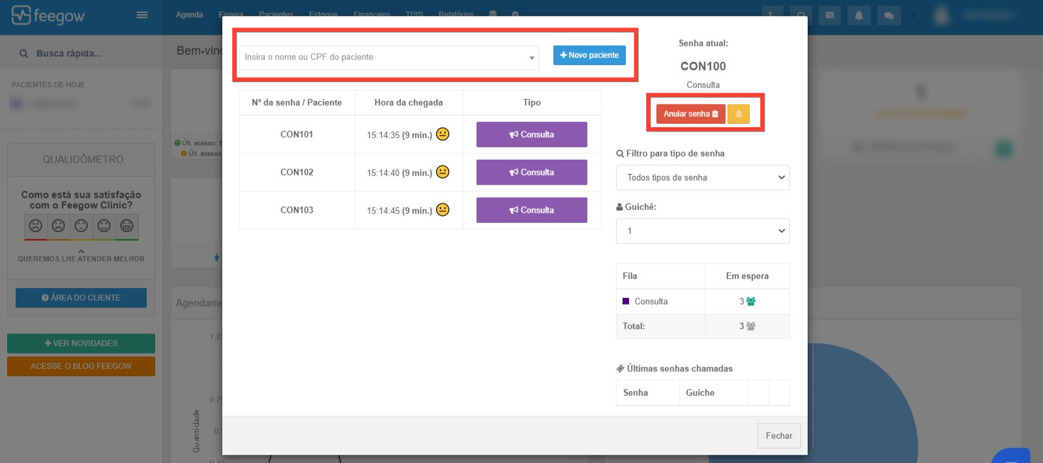This screenshot has height=463, width=1043.
Task: Click the Busca rápida magnifier icon
Action: click(23, 53)
